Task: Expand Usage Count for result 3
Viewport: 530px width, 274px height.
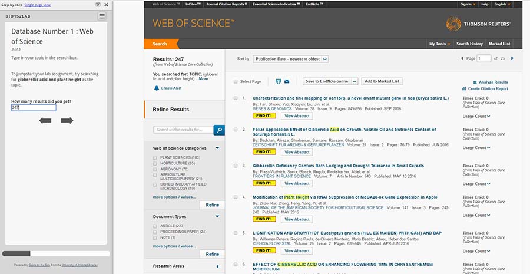Action: pyautogui.click(x=476, y=184)
